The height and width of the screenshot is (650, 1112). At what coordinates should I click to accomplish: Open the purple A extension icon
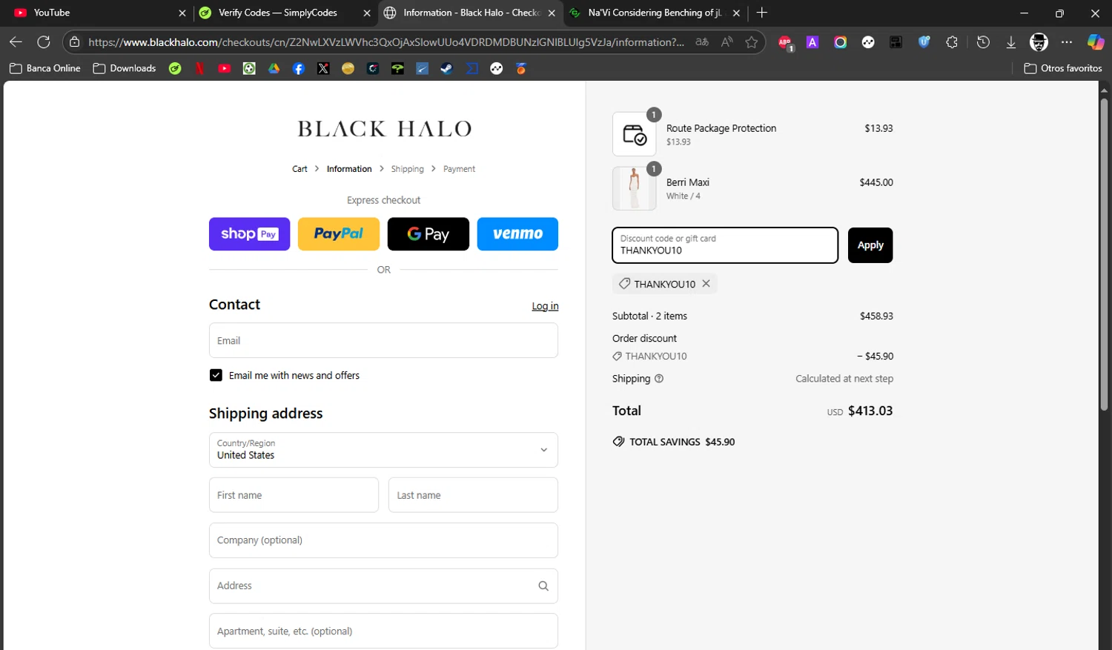(813, 42)
